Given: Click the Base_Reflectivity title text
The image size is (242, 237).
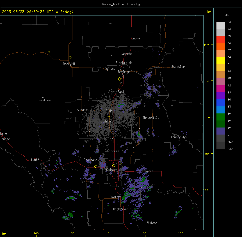Looking at the screenshot, I should click(x=121, y=4).
